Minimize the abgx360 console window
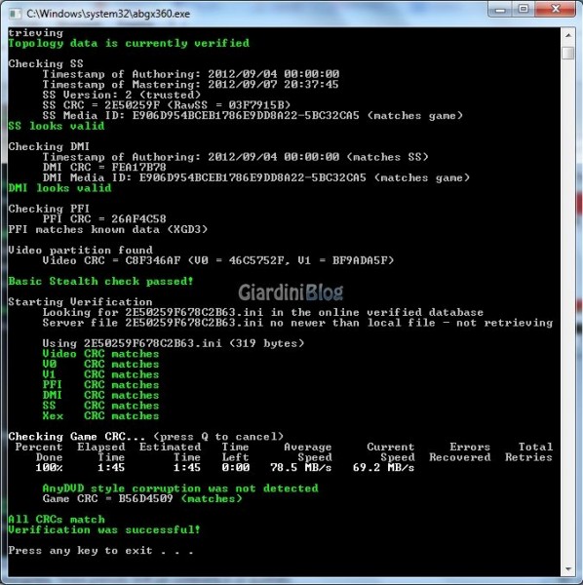Viewport: 583px width, 585px height. [x=500, y=9]
